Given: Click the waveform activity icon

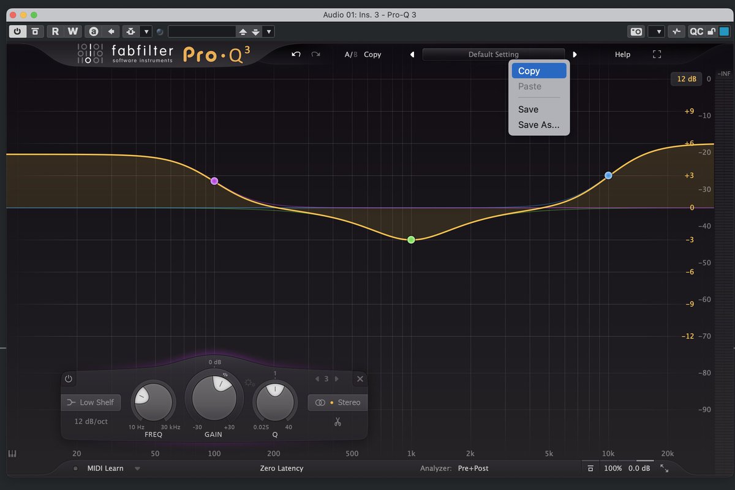Looking at the screenshot, I should tap(676, 31).
